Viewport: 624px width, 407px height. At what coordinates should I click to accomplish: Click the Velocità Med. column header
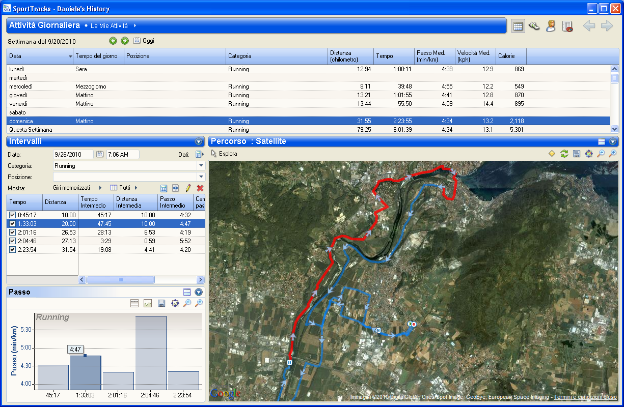[475, 56]
